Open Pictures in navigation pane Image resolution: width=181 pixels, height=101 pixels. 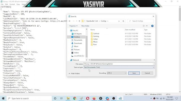(x=76, y=50)
